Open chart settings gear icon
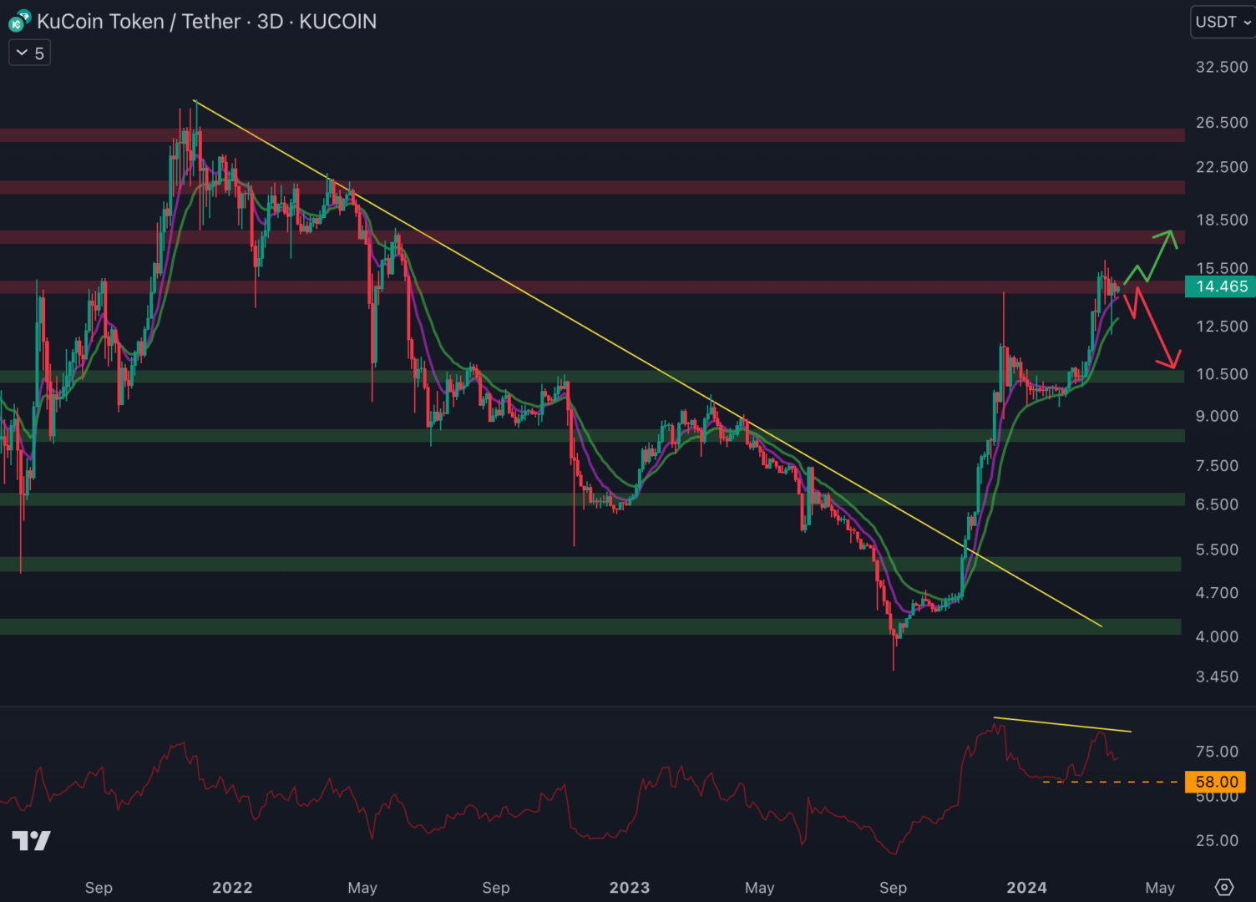Image resolution: width=1256 pixels, height=902 pixels. click(x=1223, y=887)
